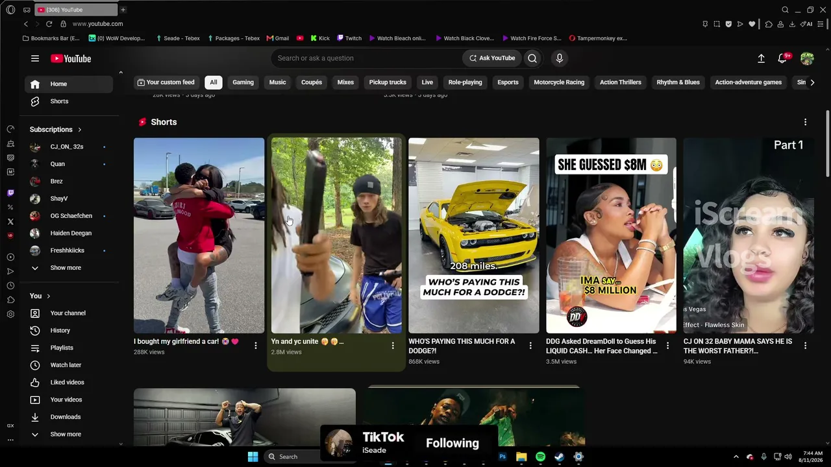Screen dimensions: 831x467
Task: Open the Your custom feed chip
Action: coord(166,82)
